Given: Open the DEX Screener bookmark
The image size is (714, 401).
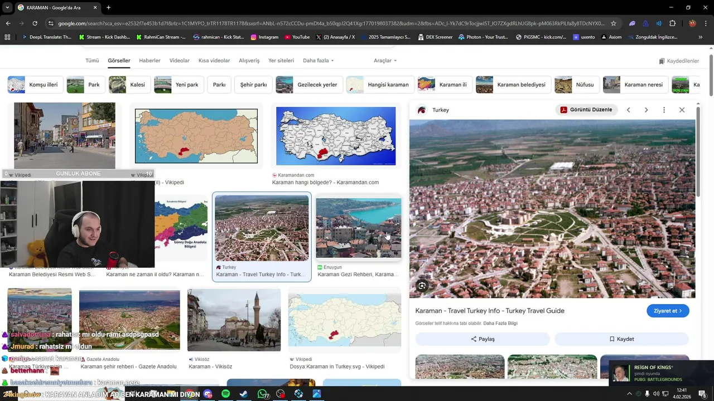Looking at the screenshot, I should pos(435,37).
